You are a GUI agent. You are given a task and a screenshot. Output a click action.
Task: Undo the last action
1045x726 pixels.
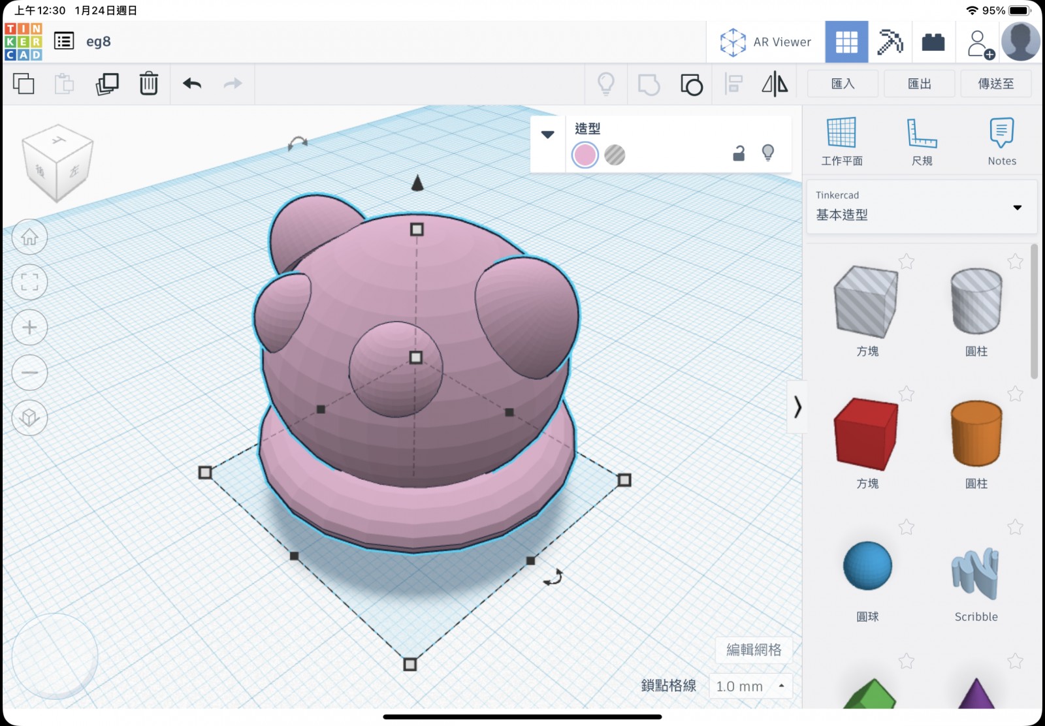(192, 84)
